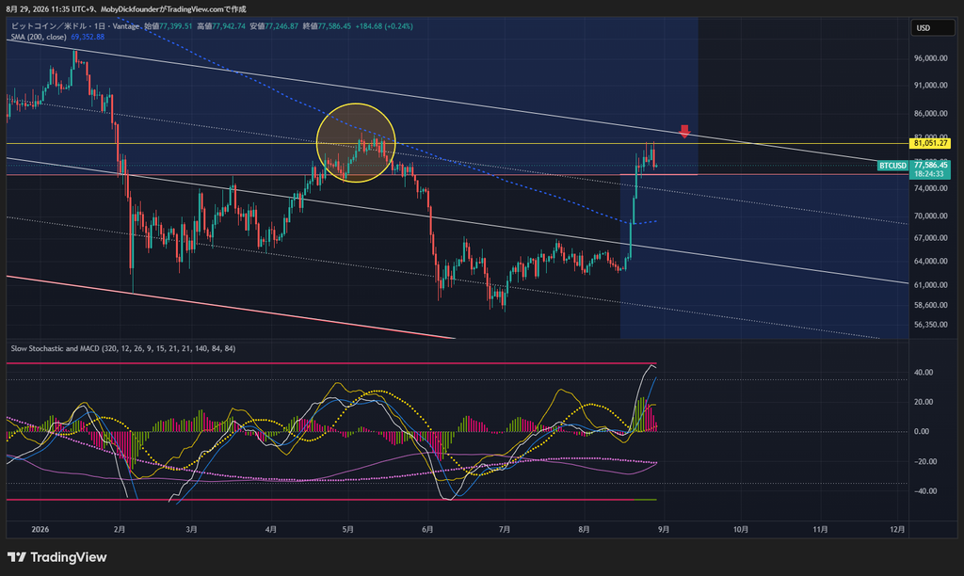This screenshot has height=576, width=964.
Task: Click the 終値 77,586.45 close value
Action: [327, 26]
